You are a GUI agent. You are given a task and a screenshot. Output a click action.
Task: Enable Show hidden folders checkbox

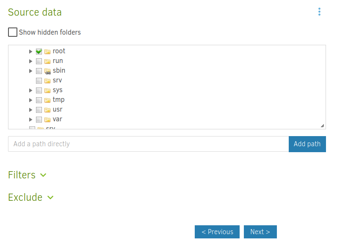pyautogui.click(x=13, y=32)
